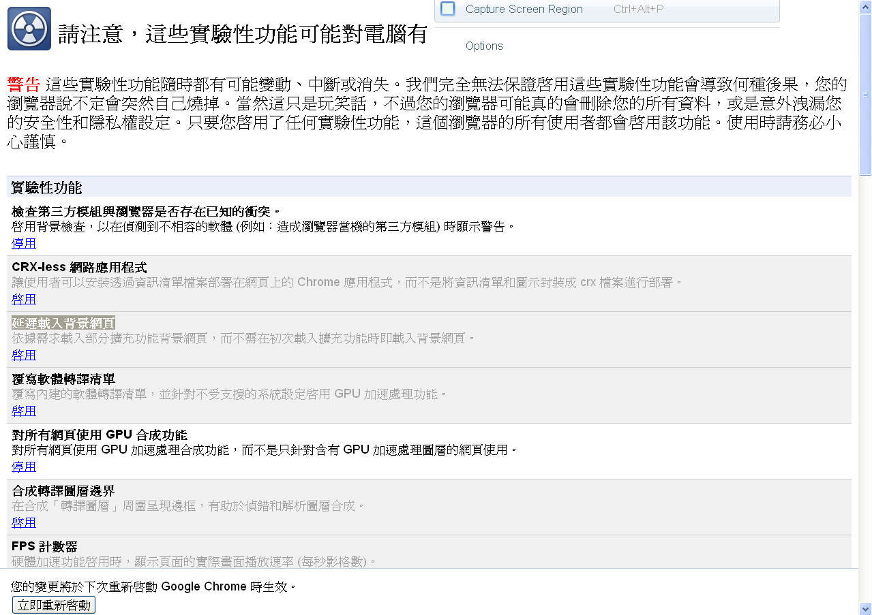This screenshot has width=872, height=615.
Task: Open the Options menu item
Action: pyautogui.click(x=484, y=46)
